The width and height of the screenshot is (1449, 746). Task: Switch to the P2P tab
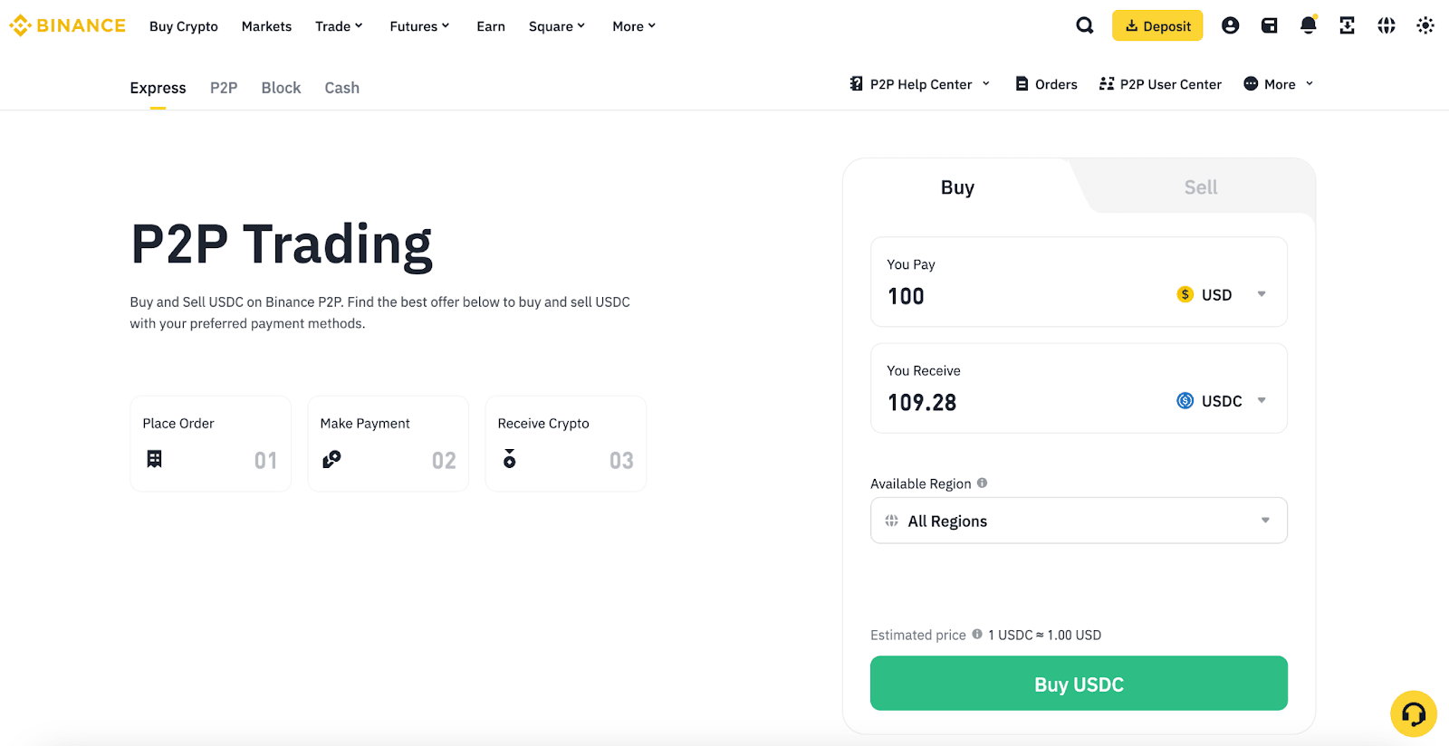click(x=224, y=88)
